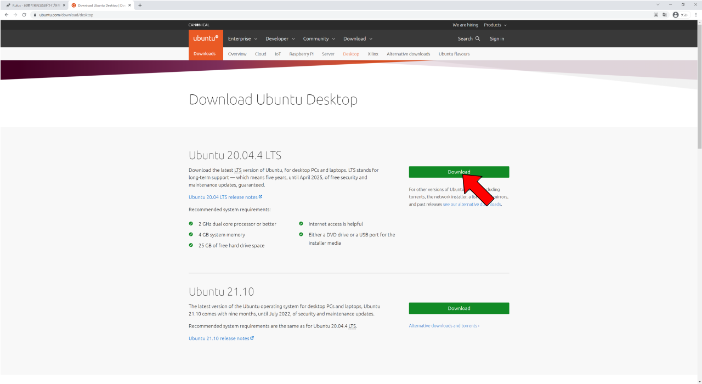
Task: Expand the Developer menu
Action: point(280,38)
